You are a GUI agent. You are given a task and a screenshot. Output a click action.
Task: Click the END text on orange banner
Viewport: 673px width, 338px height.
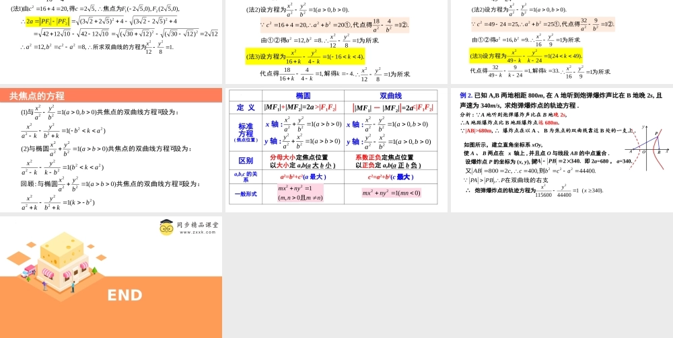tap(125, 295)
